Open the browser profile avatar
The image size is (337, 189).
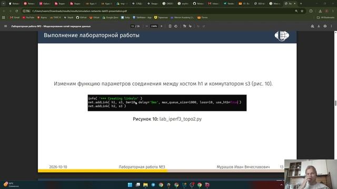(326, 11)
